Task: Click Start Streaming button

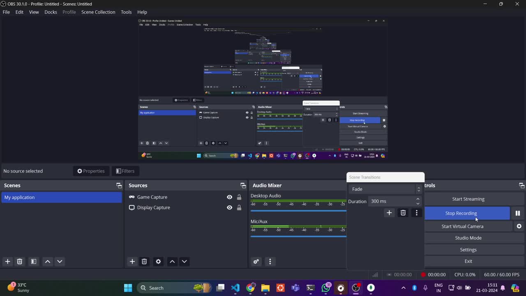Action: (x=468, y=199)
